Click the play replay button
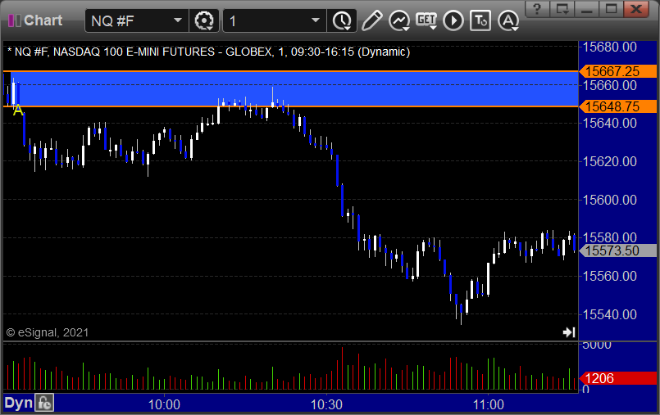660x415 pixels. pyautogui.click(x=453, y=20)
